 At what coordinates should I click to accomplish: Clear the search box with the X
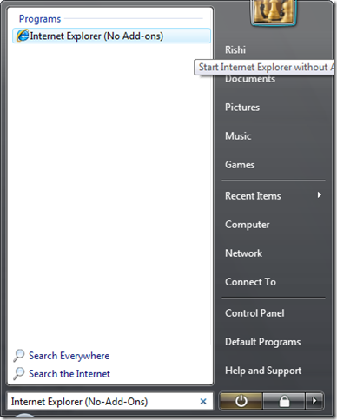[x=203, y=401]
